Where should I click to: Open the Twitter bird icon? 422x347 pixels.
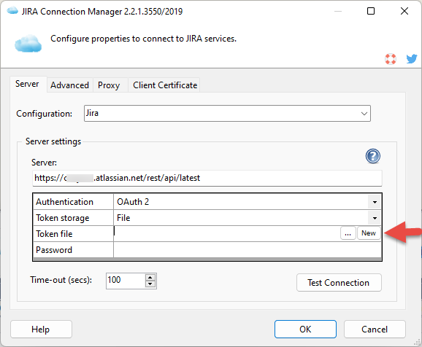point(412,58)
